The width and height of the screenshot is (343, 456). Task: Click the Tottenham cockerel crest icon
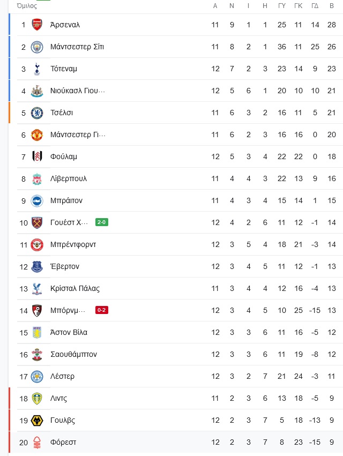(x=37, y=69)
